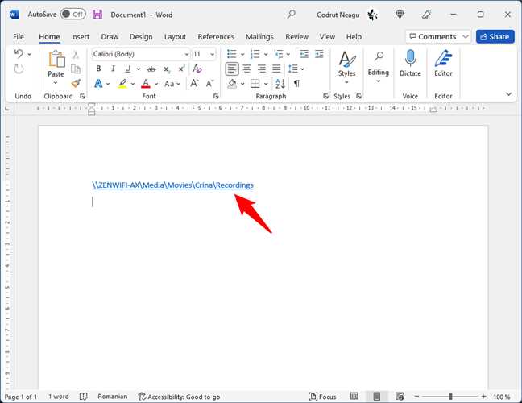The width and height of the screenshot is (522, 403).
Task: Click Decrease Font Size icon
Action: tap(209, 83)
